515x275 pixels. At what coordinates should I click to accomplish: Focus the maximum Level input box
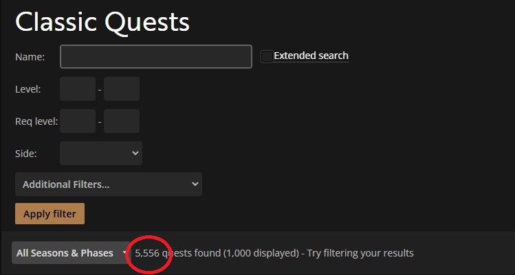click(x=122, y=89)
